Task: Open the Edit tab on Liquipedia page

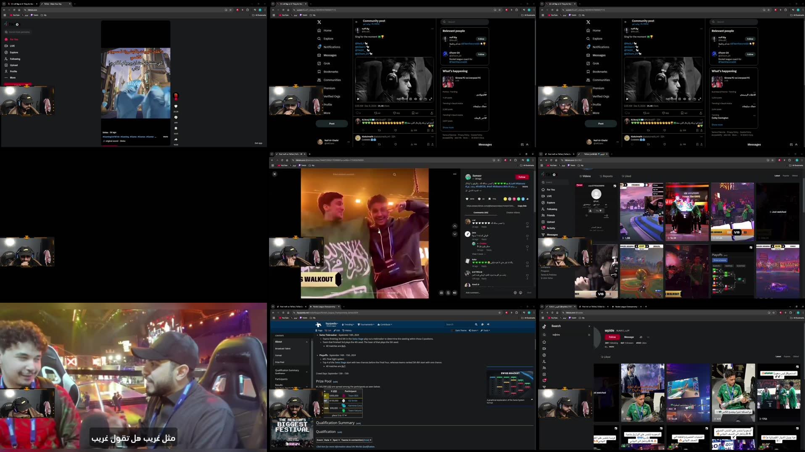Action: point(337,330)
